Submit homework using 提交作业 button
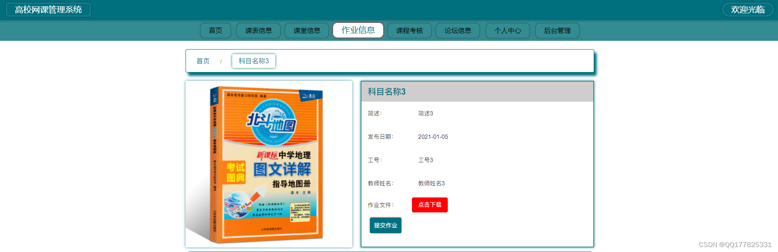This screenshot has height=252, width=778. pyautogui.click(x=386, y=225)
